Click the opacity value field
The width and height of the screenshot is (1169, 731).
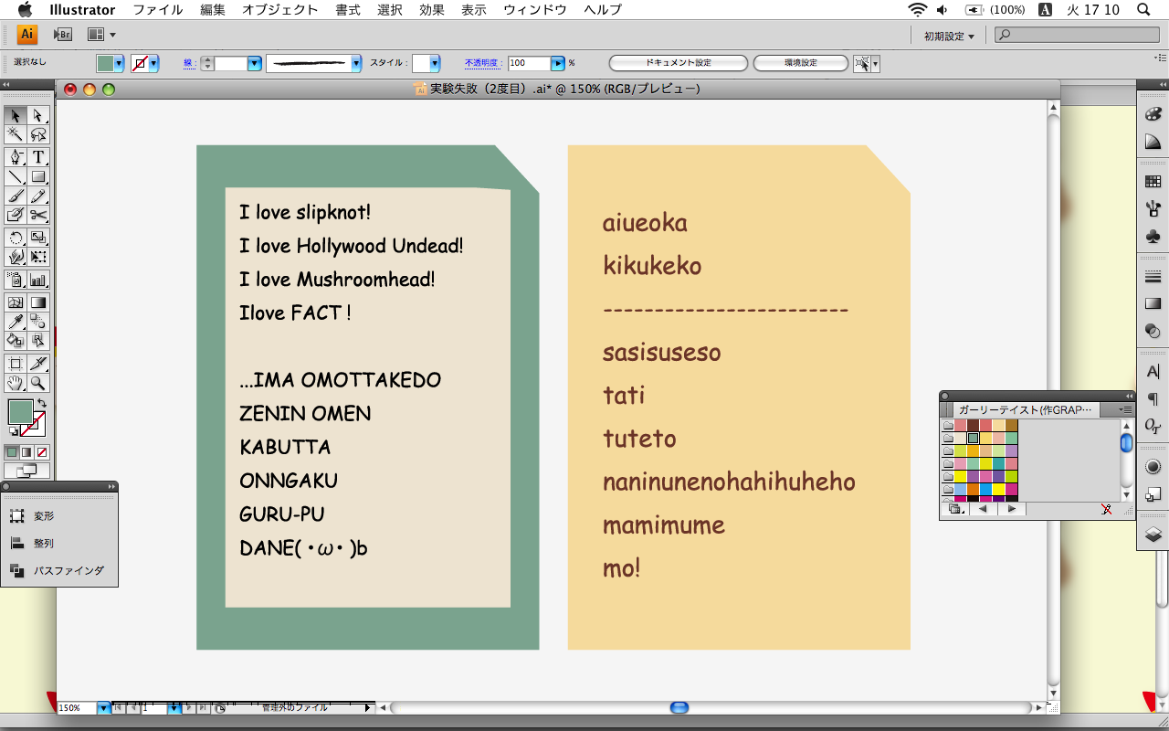point(530,63)
